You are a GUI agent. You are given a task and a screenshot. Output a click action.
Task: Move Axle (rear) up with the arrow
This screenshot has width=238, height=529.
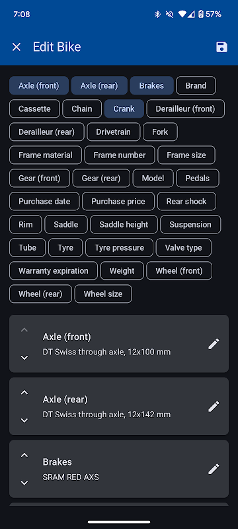click(x=24, y=392)
